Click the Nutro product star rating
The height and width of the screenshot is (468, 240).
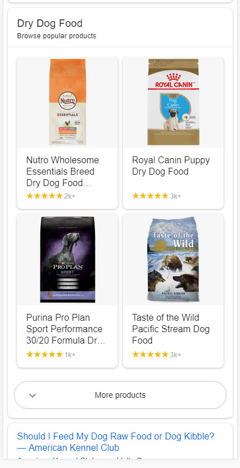[44, 196]
